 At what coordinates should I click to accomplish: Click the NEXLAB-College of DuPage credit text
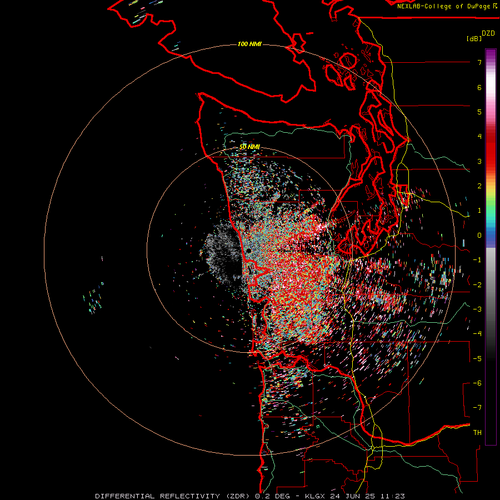[444, 6]
